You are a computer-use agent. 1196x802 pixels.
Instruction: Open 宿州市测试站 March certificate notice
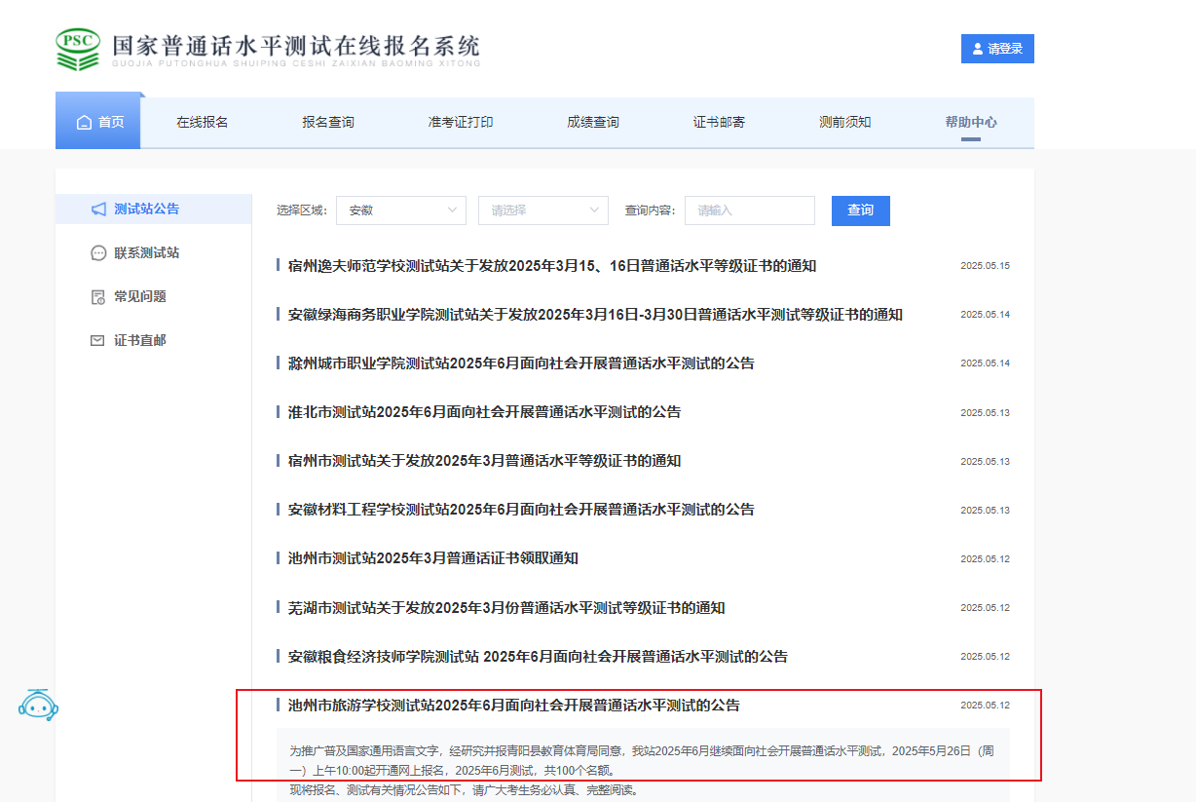point(485,461)
